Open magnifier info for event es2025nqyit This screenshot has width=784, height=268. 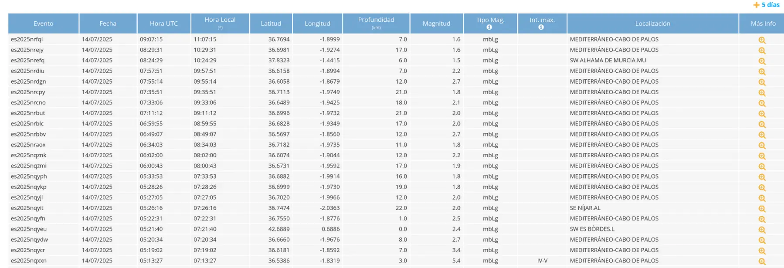(762, 209)
